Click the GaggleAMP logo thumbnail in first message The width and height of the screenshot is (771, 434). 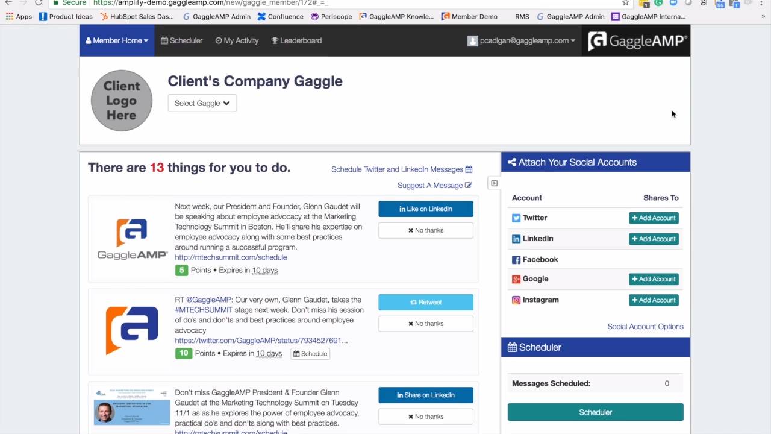(x=132, y=239)
